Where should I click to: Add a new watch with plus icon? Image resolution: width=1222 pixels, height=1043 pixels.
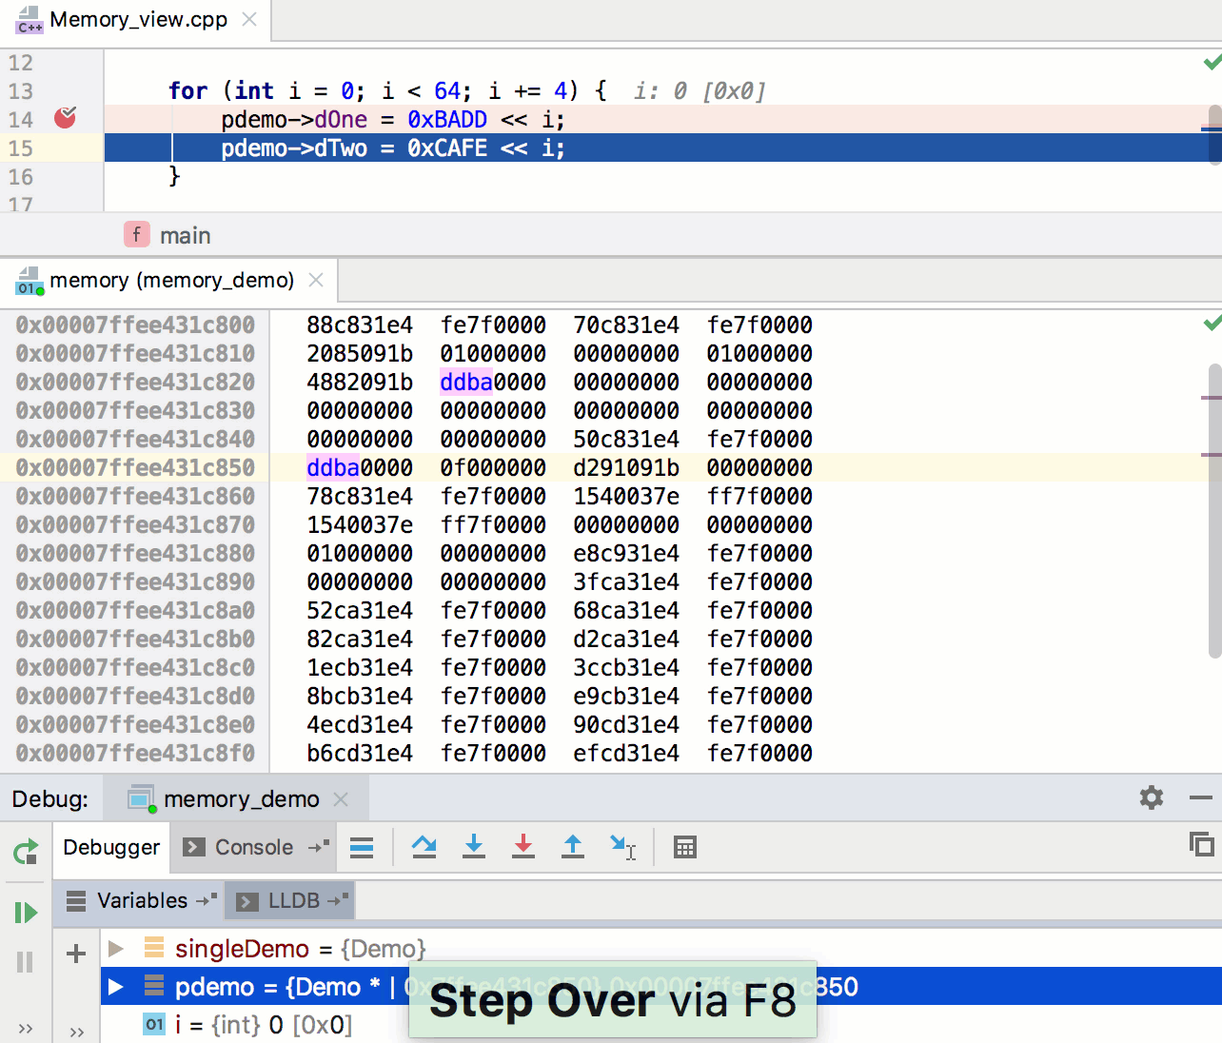76,954
